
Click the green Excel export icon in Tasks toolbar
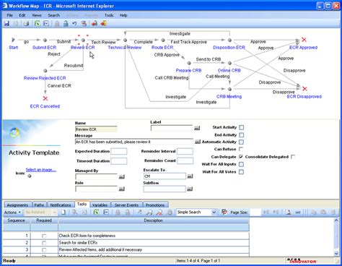coord(96,212)
